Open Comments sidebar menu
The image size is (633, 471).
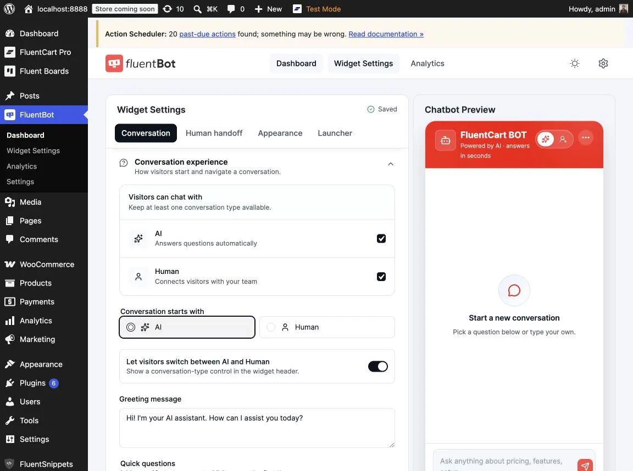[39, 239]
